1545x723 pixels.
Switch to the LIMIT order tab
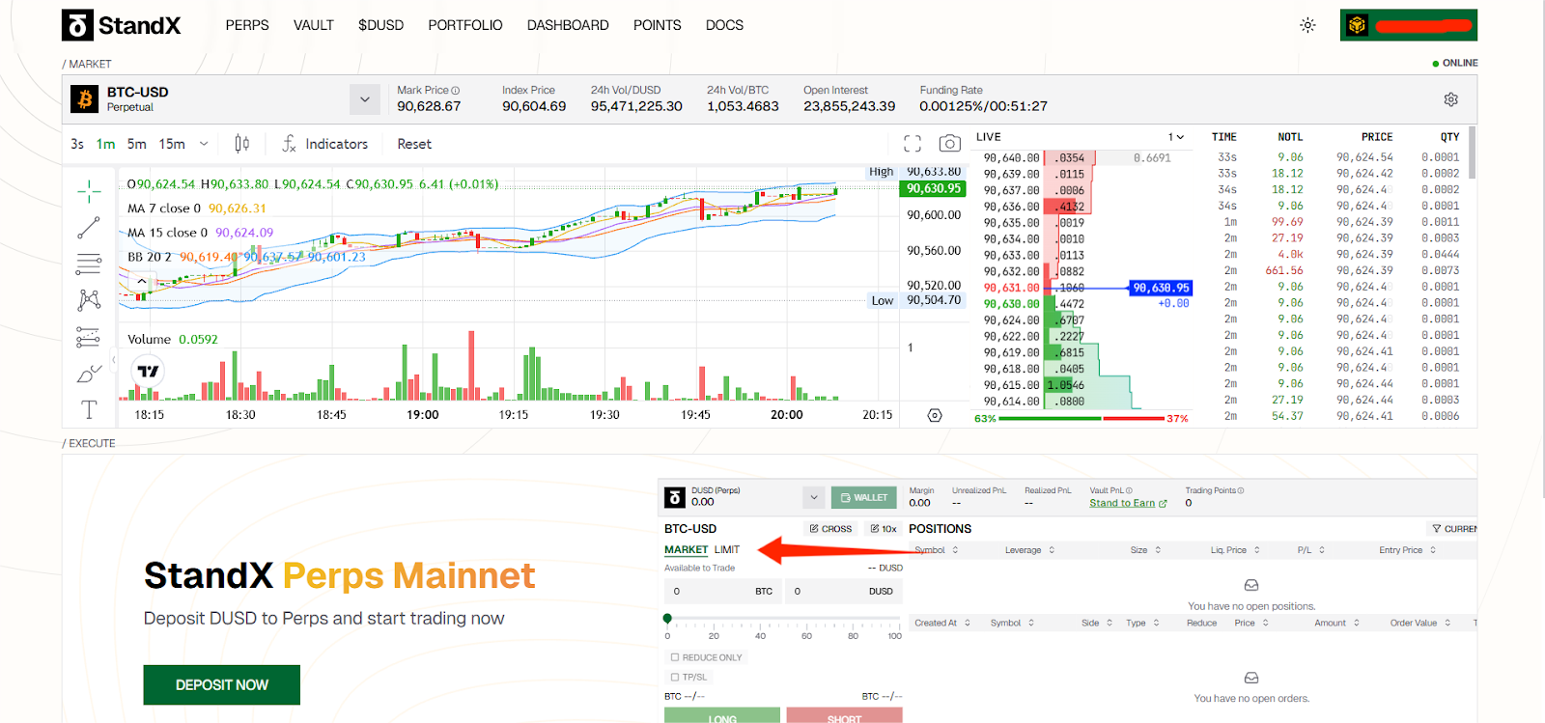[727, 549]
